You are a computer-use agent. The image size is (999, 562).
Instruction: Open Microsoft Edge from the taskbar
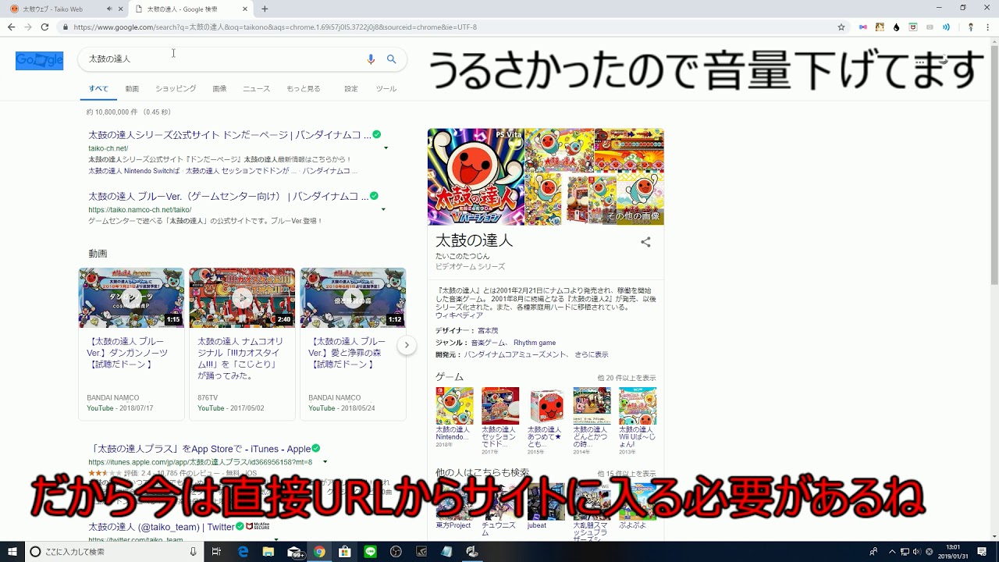(243, 552)
